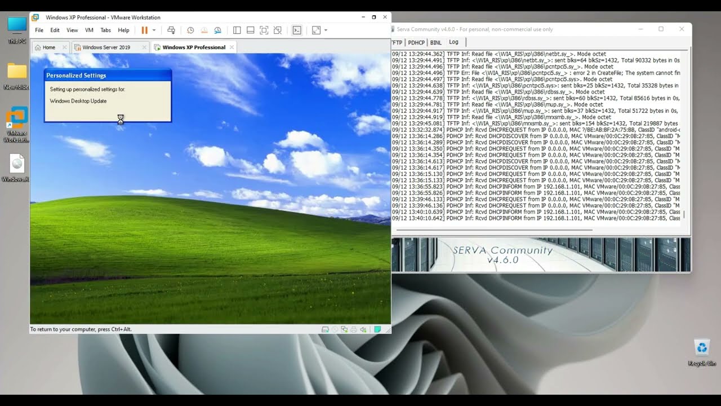
Task: Click the log line reading netbt.sy_ sent blks=64
Action: [536, 60]
